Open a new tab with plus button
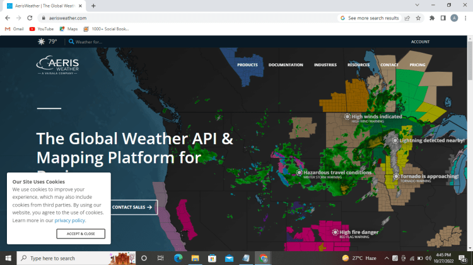 (x=93, y=6)
